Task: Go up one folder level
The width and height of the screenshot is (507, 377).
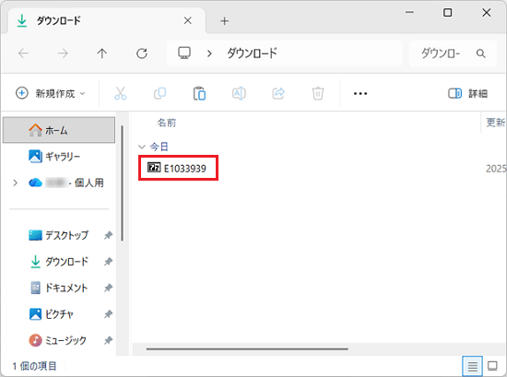Action: tap(102, 53)
